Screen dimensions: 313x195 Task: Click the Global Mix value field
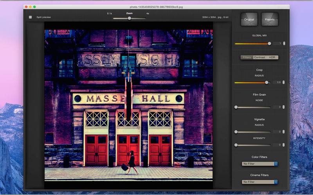tap(277, 43)
